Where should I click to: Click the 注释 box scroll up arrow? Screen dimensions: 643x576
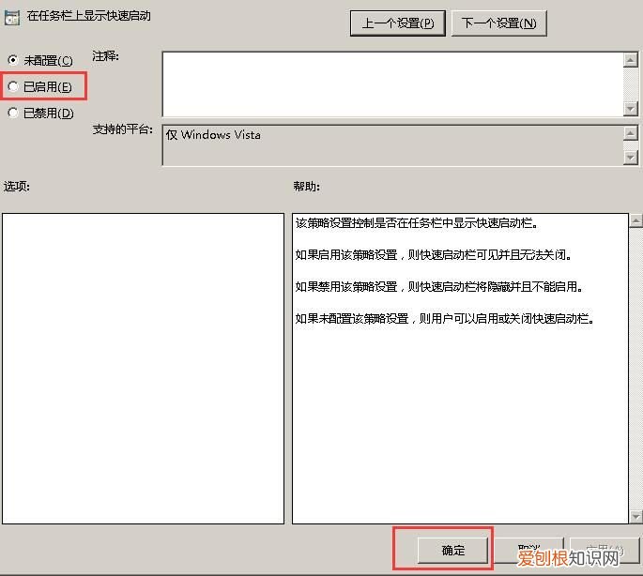(630, 60)
